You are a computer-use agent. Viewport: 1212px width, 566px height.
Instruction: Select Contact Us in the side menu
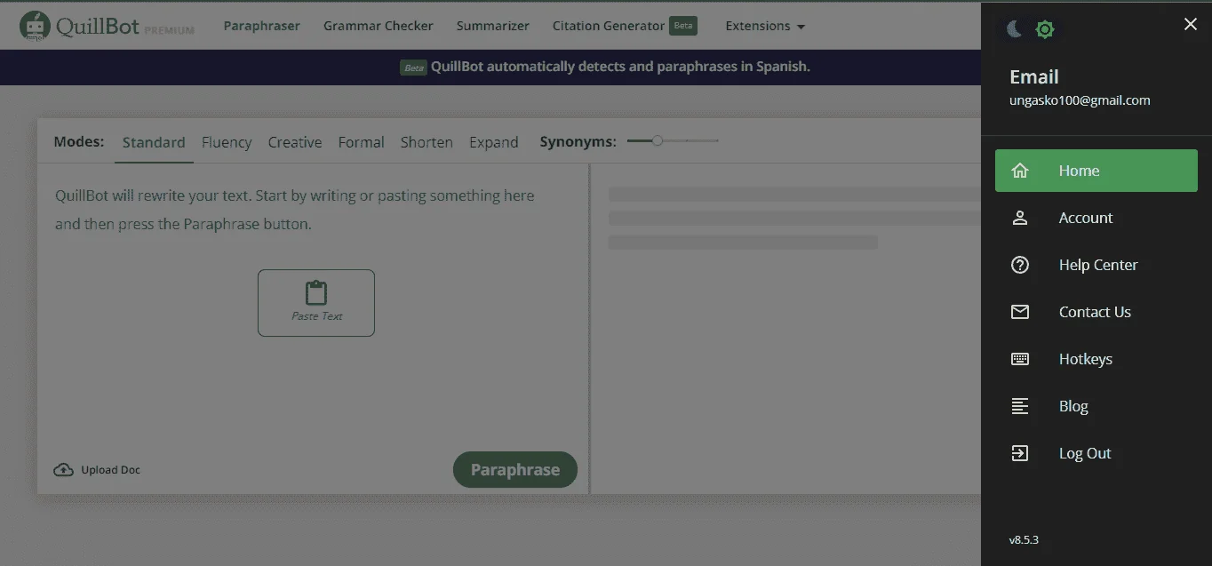1096,312
